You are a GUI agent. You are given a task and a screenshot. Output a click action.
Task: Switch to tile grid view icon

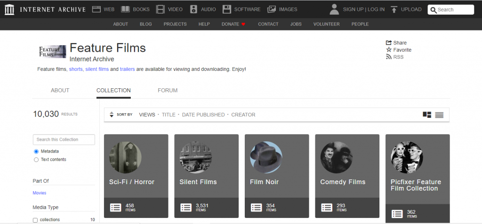pyautogui.click(x=427, y=115)
